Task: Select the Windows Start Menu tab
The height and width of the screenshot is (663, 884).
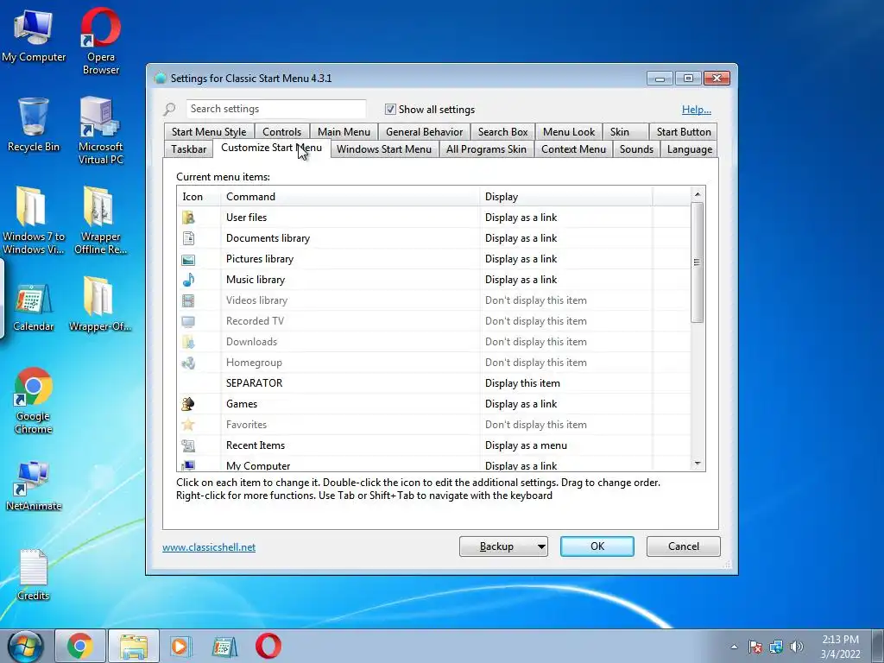Action: tap(384, 149)
